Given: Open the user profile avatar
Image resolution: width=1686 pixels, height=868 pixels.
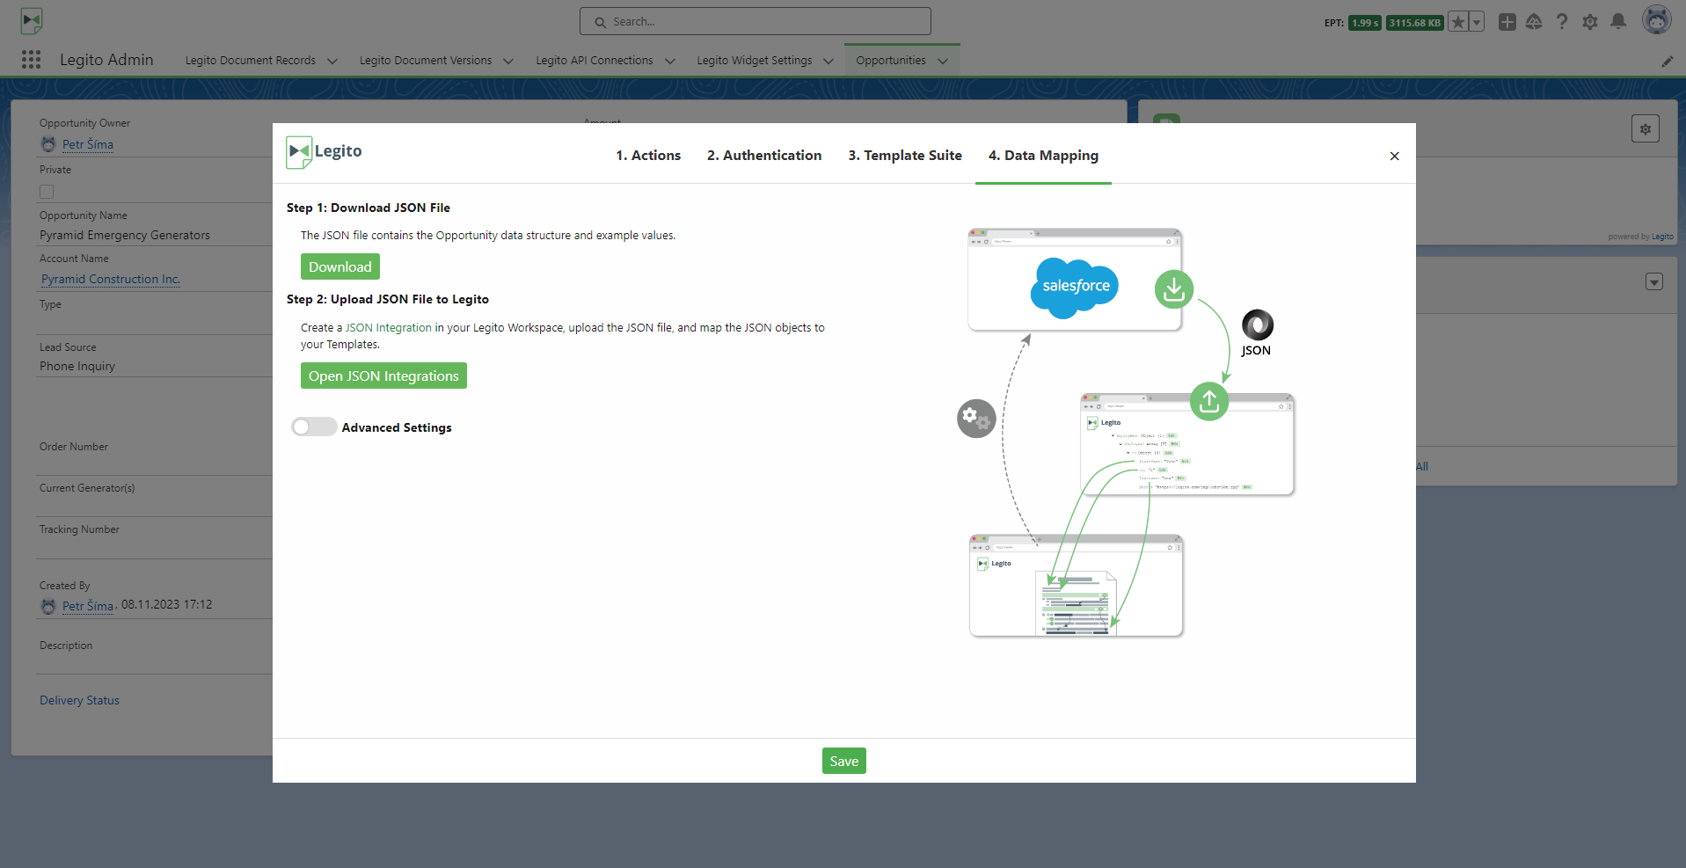Looking at the screenshot, I should [x=1657, y=20].
